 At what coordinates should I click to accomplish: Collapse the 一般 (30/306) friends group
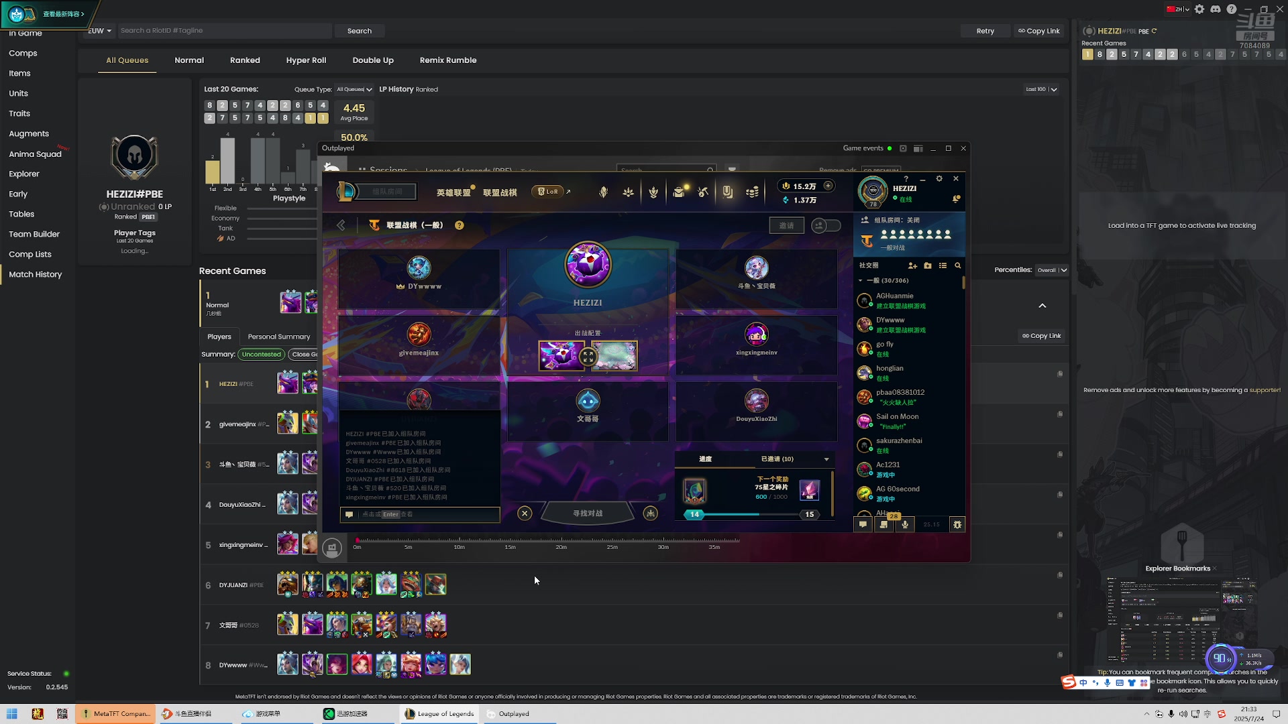pyautogui.click(x=861, y=280)
